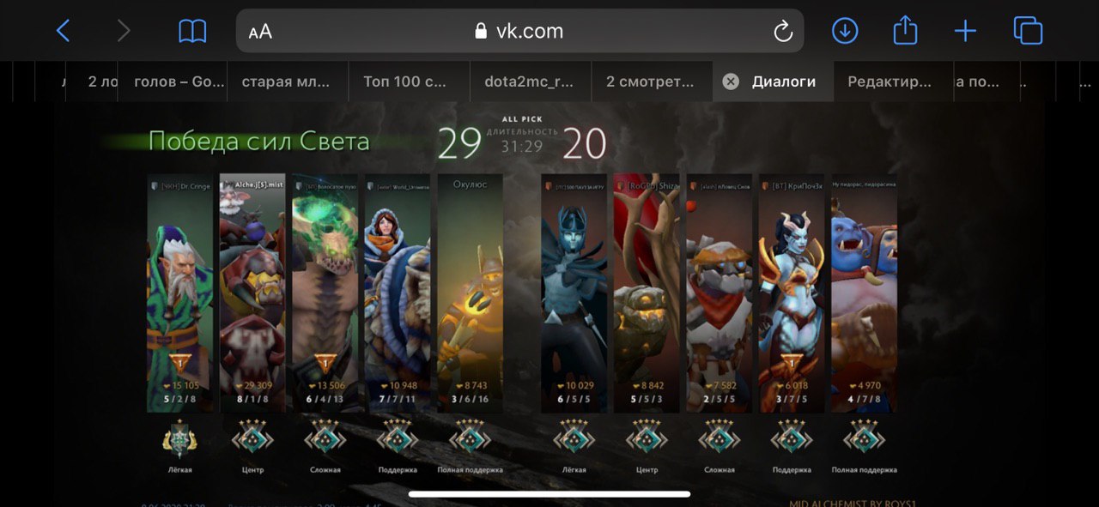Tap the Safari back arrow
Viewport: 1099px width, 507px height.
tap(63, 32)
